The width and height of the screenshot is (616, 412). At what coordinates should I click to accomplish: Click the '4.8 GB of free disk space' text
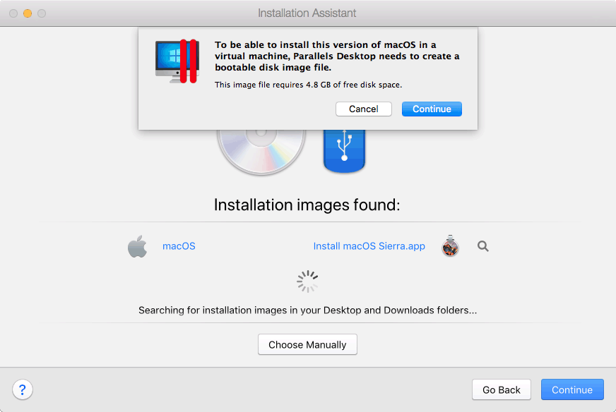click(354, 85)
